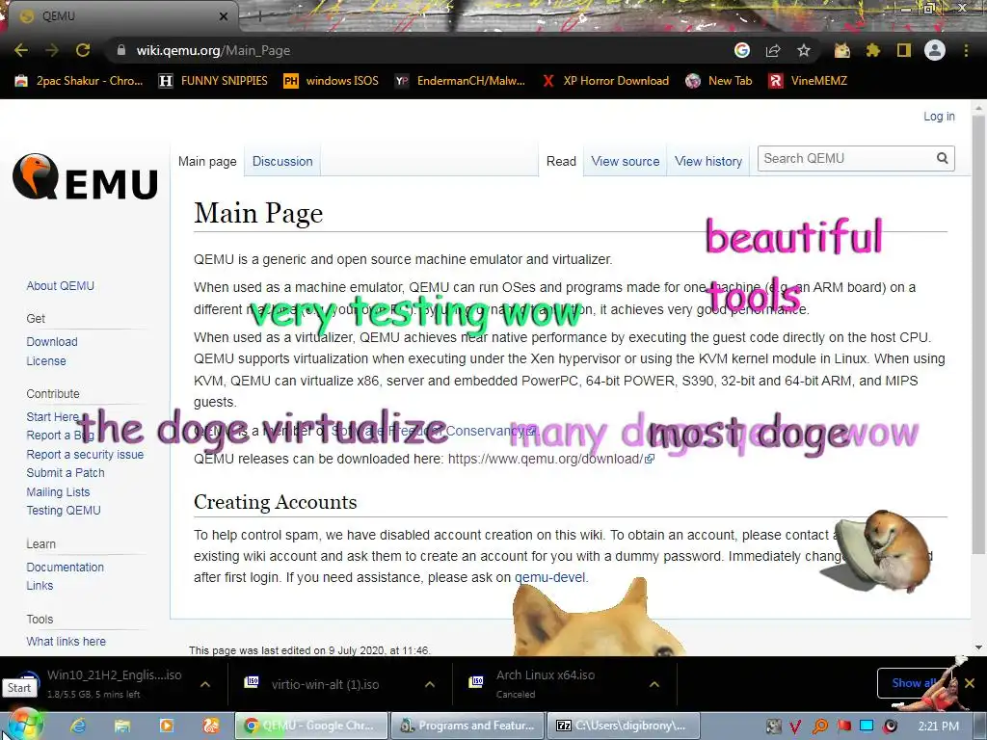Open the Submit a Patch link
This screenshot has height=740, width=987.
pyautogui.click(x=66, y=473)
